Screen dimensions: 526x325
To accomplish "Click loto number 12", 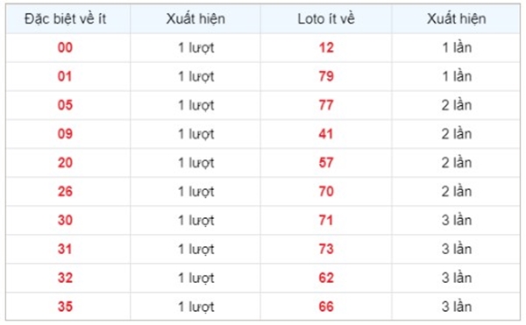I will (x=326, y=47).
